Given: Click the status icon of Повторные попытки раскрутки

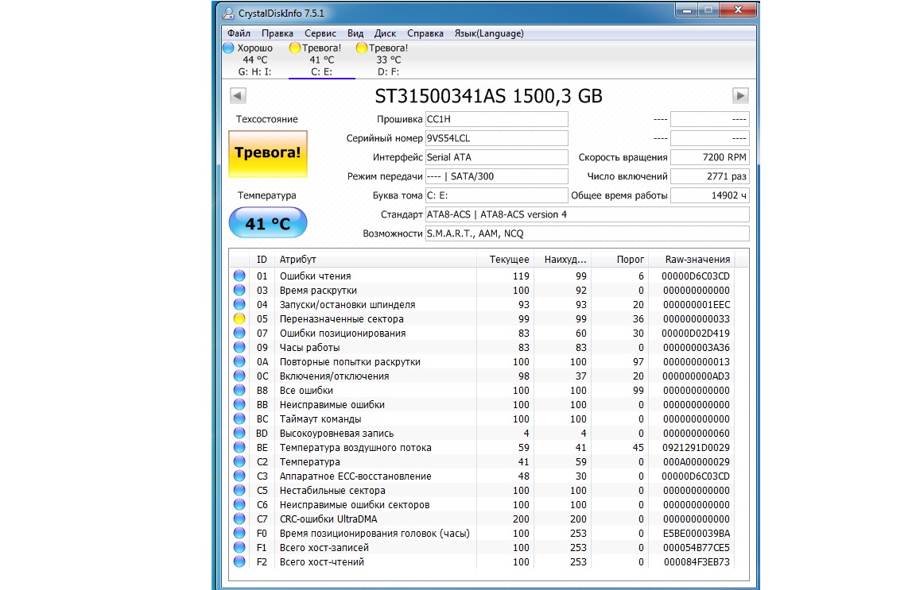Looking at the screenshot, I should pyautogui.click(x=239, y=361).
